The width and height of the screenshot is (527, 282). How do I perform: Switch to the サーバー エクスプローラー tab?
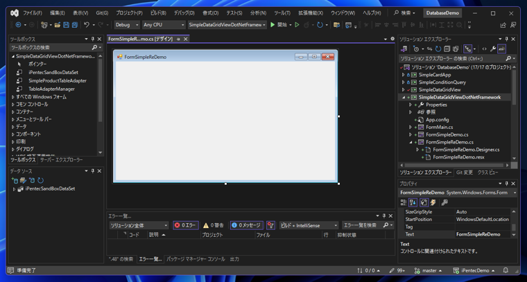pyautogui.click(x=61, y=160)
